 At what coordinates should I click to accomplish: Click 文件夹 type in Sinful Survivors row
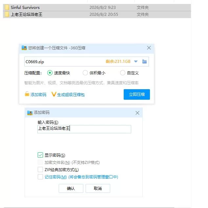tap(143, 8)
